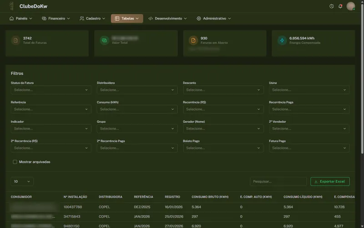Click the Energia Compensada lightning icon

point(282,41)
